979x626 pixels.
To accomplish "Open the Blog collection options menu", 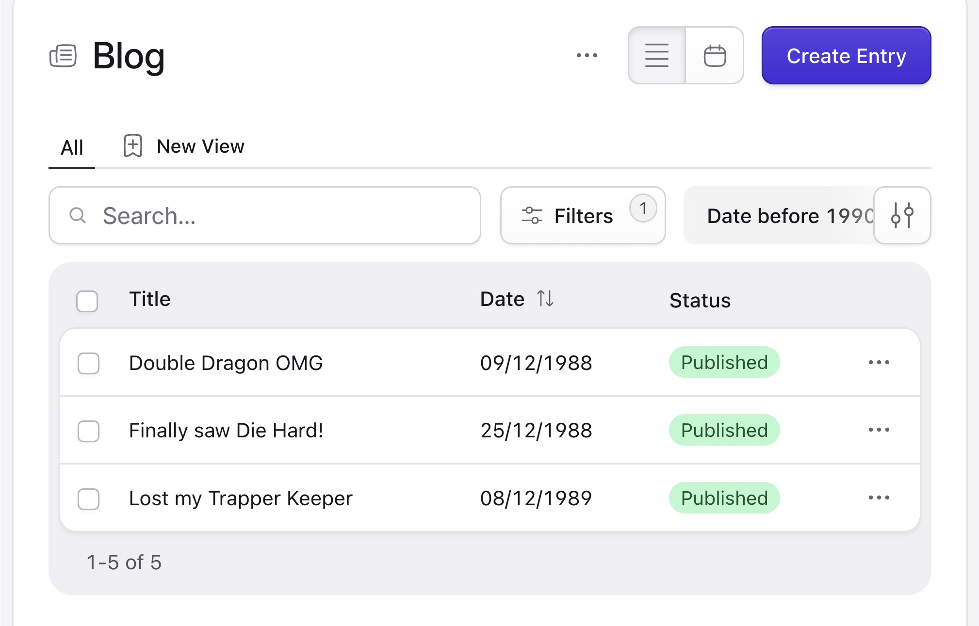I will click(587, 55).
